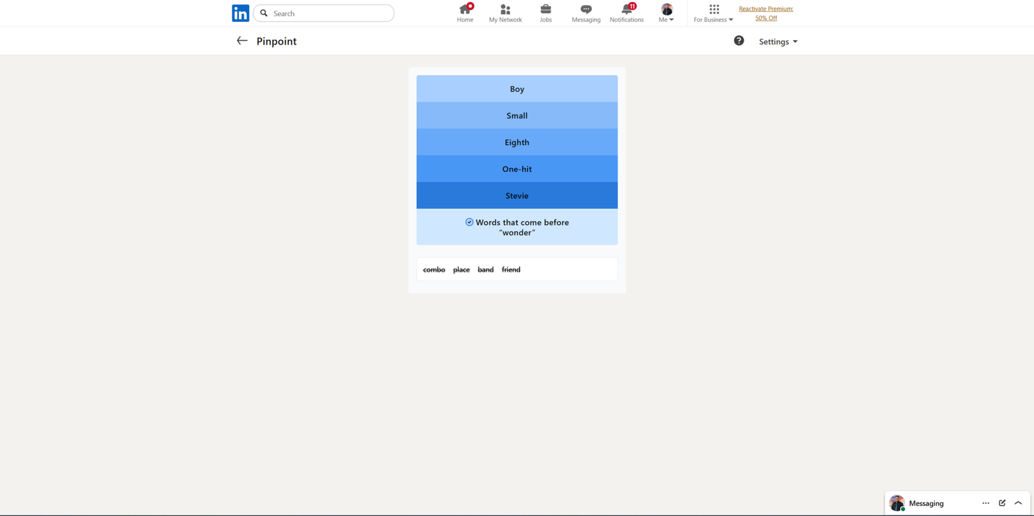Click the crossed-out guess combo
This screenshot has height=516, width=1034.
point(434,270)
